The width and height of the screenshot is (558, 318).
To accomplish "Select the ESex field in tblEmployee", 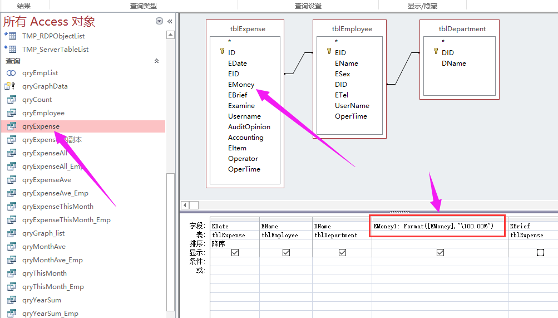I will click(x=342, y=74).
